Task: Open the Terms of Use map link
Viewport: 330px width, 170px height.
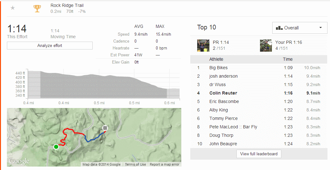Action: coord(135,164)
